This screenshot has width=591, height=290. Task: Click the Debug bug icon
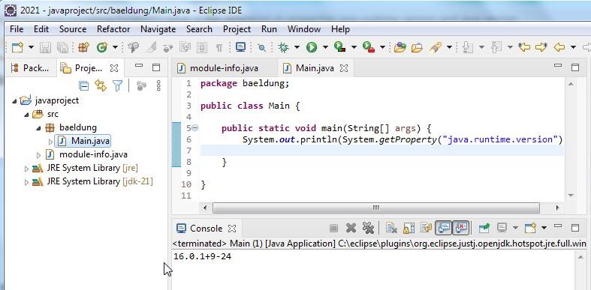(283, 47)
